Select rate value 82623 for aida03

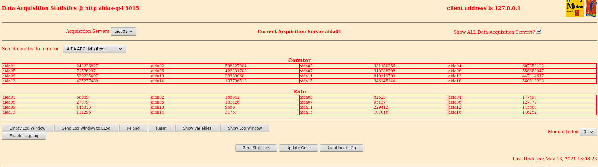[x=380, y=97]
